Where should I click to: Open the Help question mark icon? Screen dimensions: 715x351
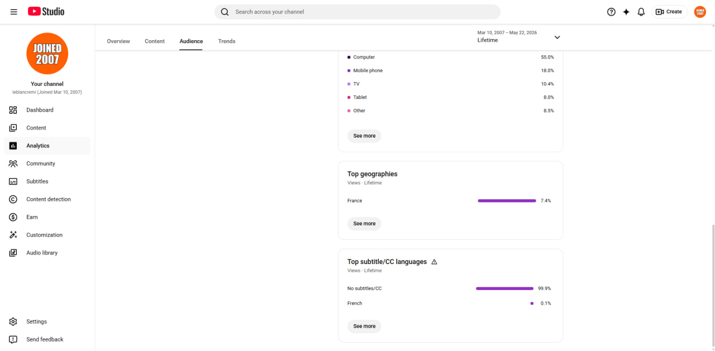coord(611,12)
